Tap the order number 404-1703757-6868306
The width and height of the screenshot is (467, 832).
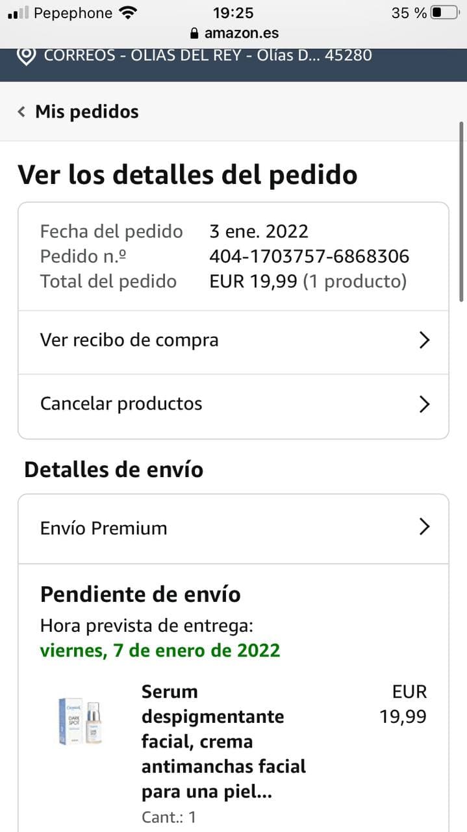(x=309, y=257)
